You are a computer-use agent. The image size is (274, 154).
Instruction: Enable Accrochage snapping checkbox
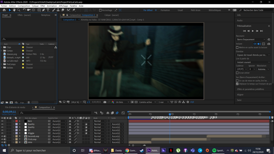point(100,10)
